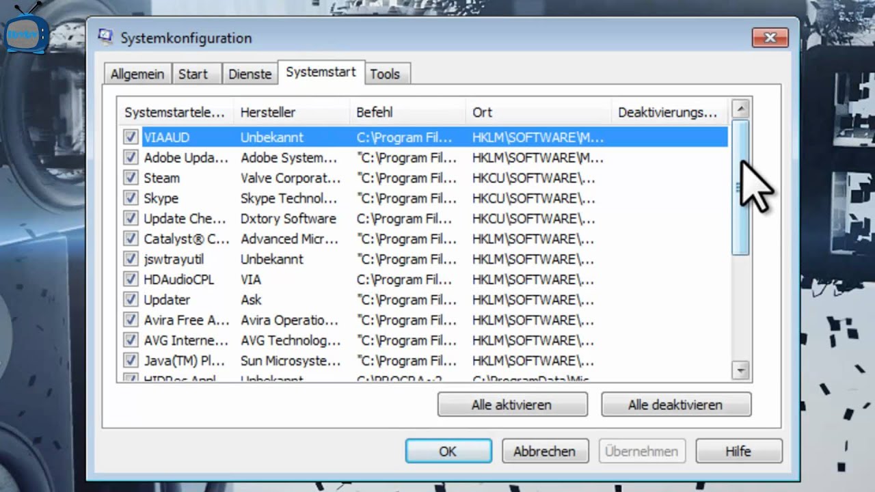Uncheck the HDAudioCPL startup entry
This screenshot has width=875, height=492.
(131, 279)
